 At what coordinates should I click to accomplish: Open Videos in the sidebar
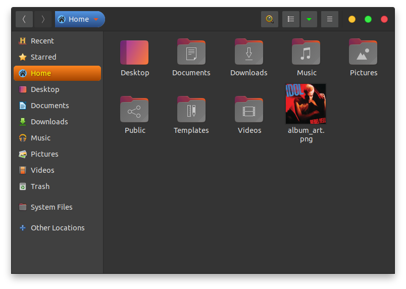point(57,170)
